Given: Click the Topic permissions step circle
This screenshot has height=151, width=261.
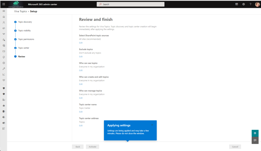Looking at the screenshot, I should coord(15,39).
